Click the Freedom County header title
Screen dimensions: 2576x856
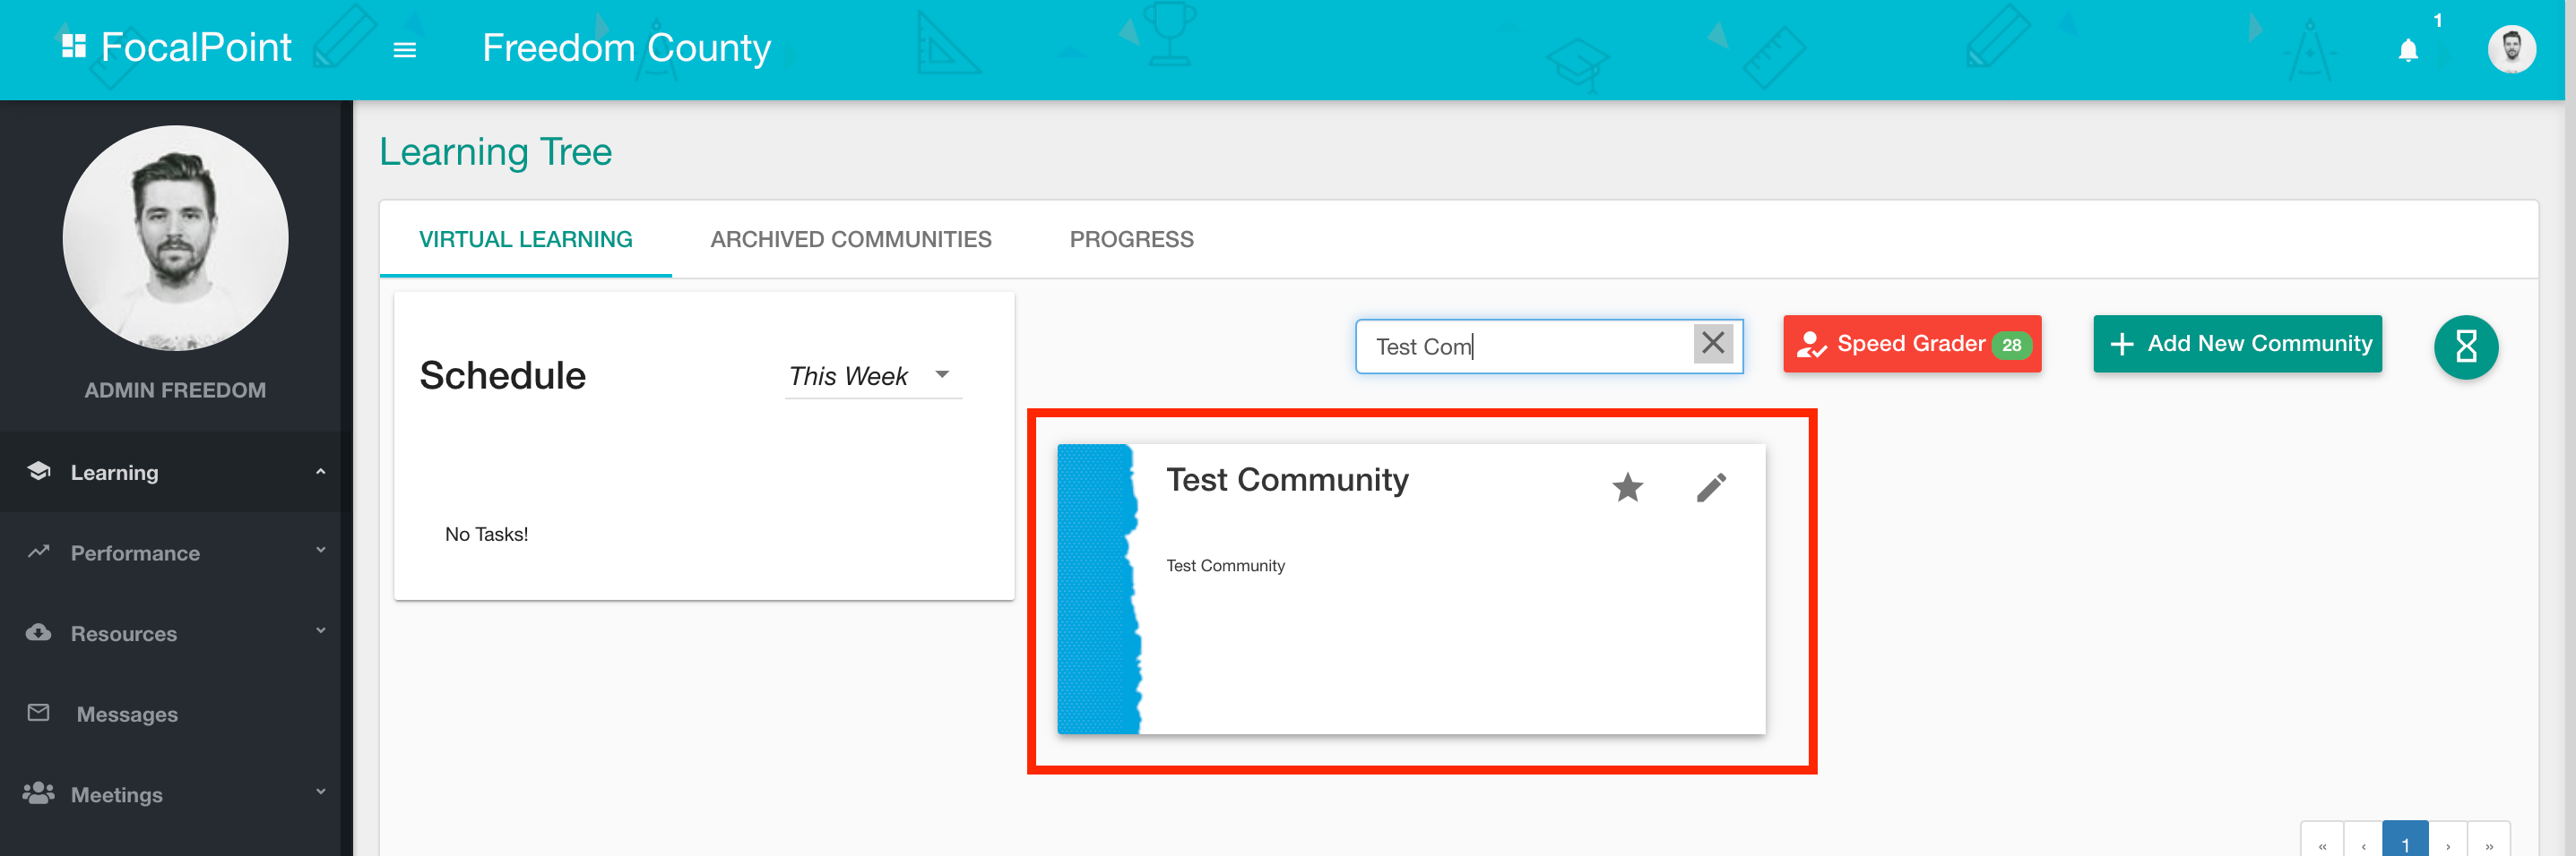click(x=626, y=48)
